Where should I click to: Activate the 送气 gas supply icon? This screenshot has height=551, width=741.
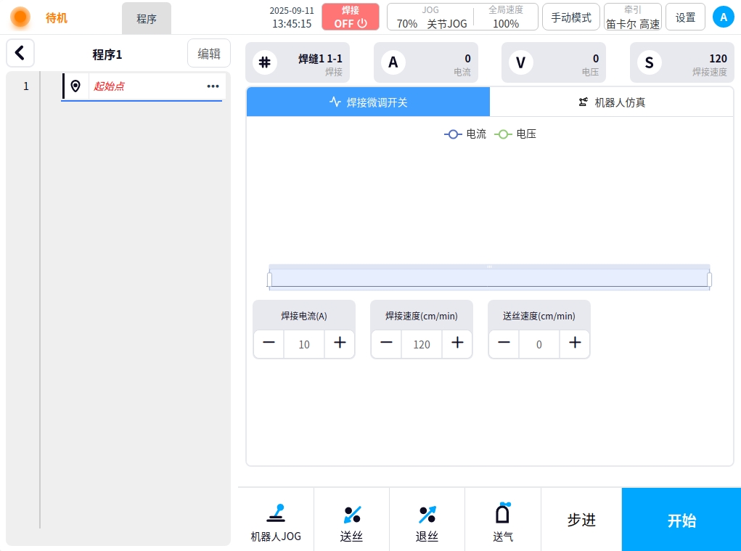pyautogui.click(x=502, y=523)
